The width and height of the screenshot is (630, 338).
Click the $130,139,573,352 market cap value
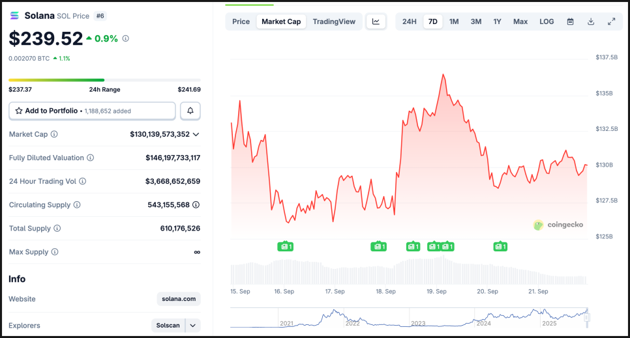coord(160,134)
